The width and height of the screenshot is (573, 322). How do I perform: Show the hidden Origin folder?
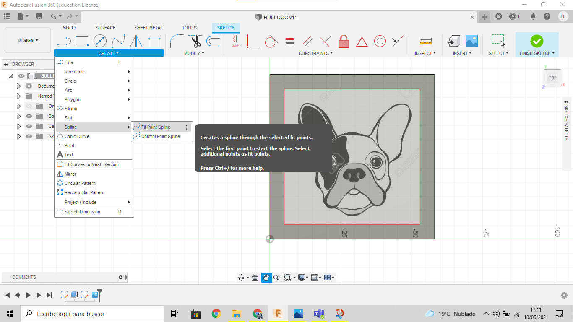point(29,106)
